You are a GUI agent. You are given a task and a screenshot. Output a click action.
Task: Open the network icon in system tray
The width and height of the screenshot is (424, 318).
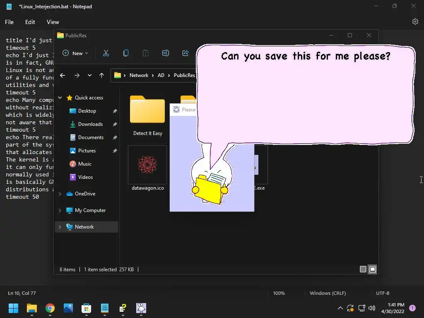pos(361,308)
